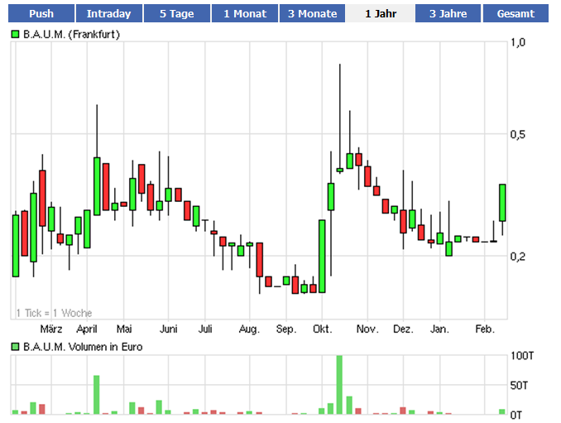This screenshot has height=423, width=561.
Task: Open the 3 Jahre chart tab
Action: [448, 13]
